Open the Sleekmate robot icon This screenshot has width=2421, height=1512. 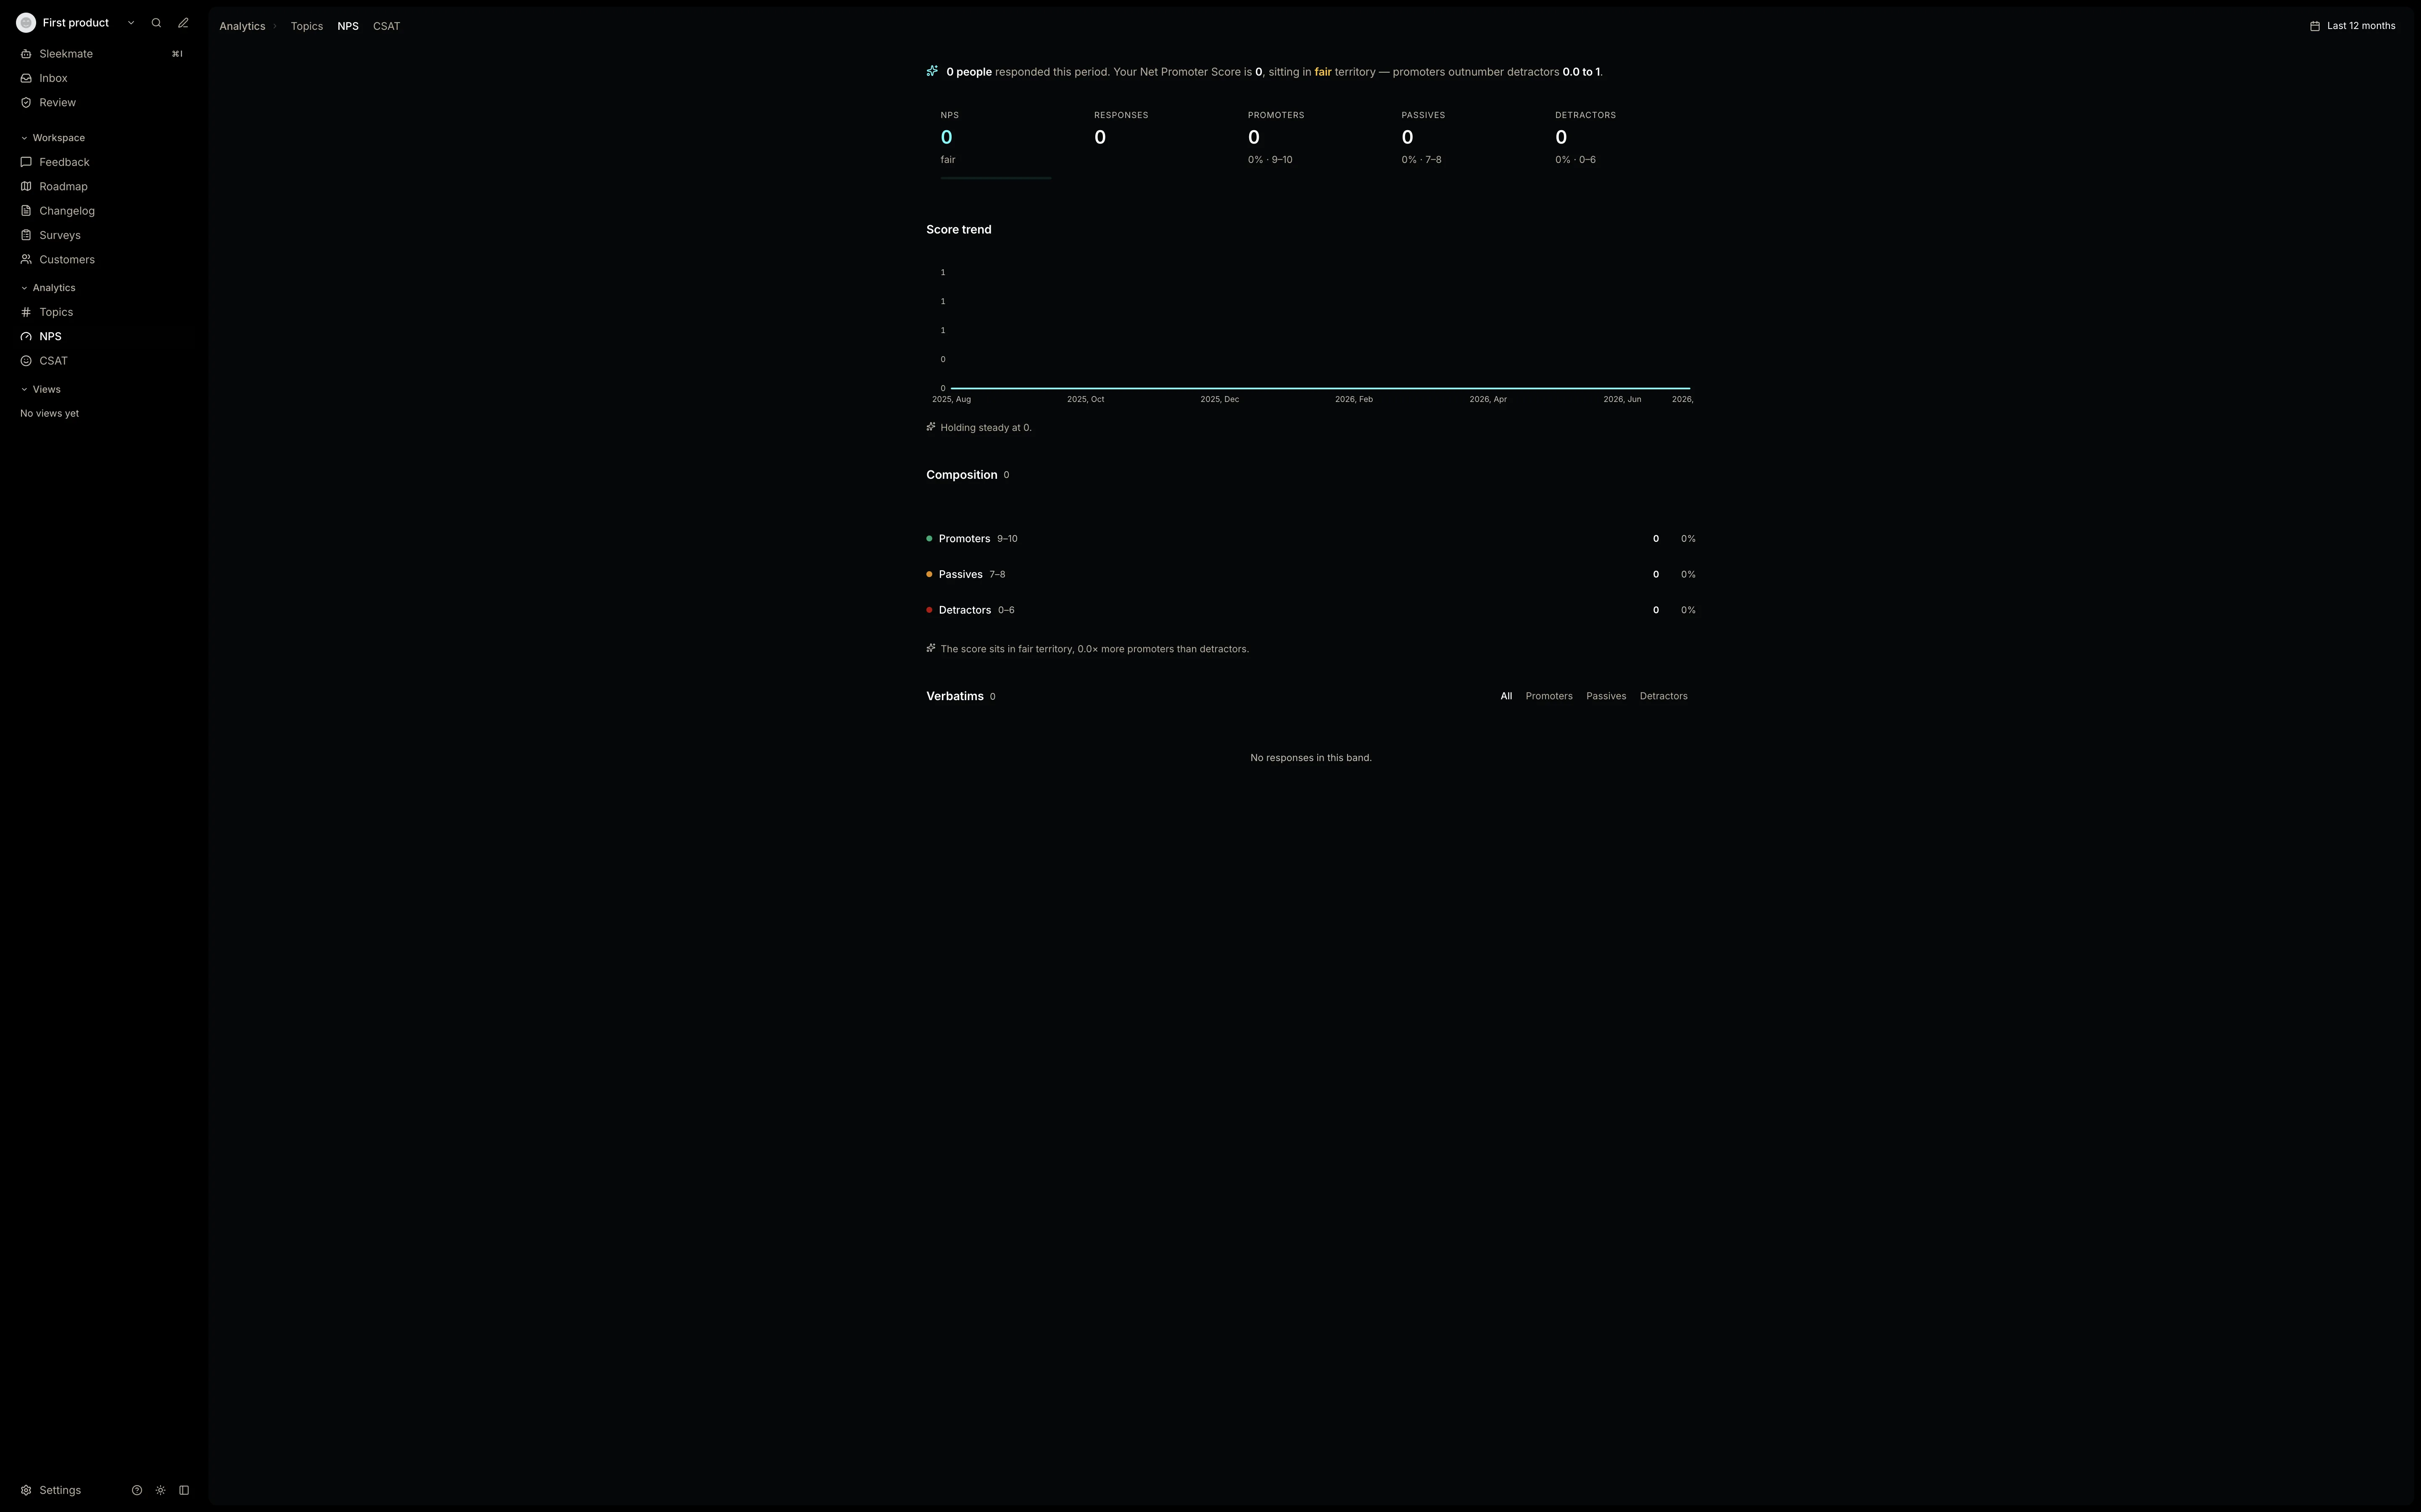26,54
